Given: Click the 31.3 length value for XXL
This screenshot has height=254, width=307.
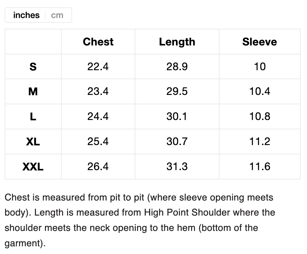Looking at the screenshot, I should coord(177,167).
